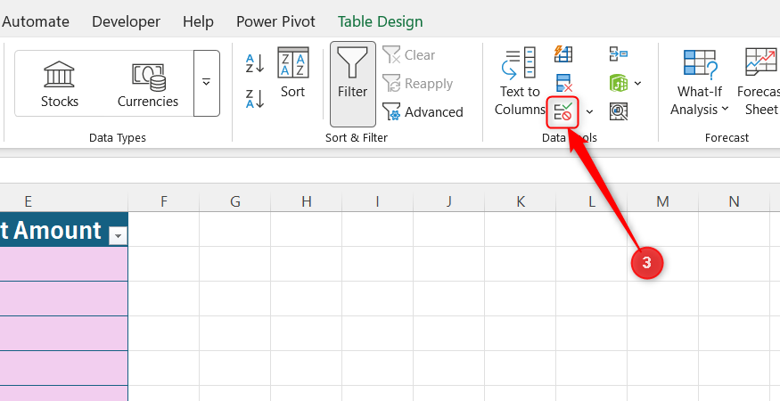Select column F header

point(164,201)
